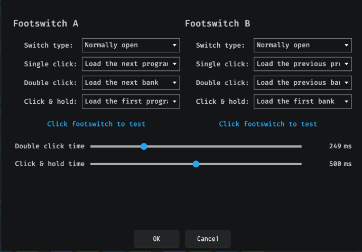Open Footswitch A Click & hold dropdown
Viewport: 362px width, 252px height.
point(131,102)
